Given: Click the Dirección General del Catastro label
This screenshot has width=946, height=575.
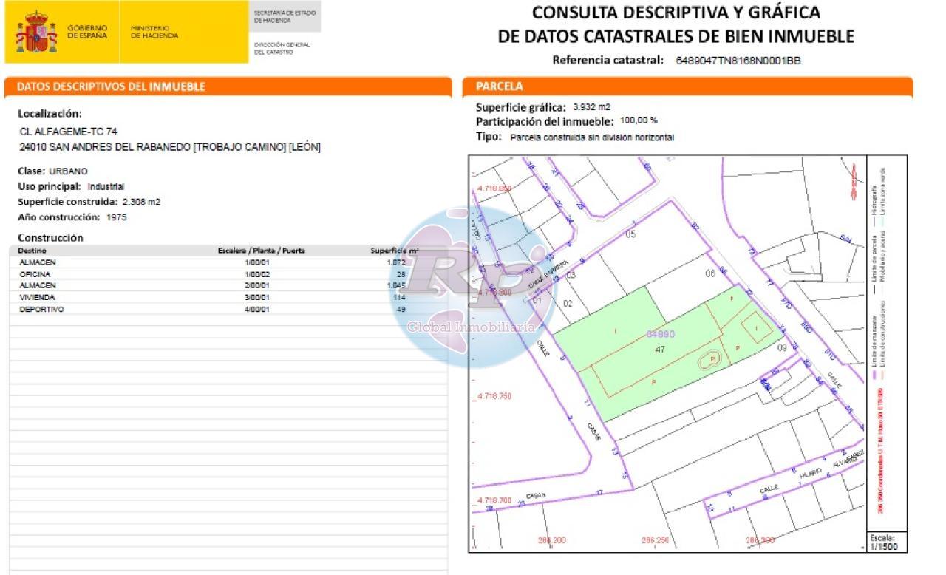Looking at the screenshot, I should [282, 48].
